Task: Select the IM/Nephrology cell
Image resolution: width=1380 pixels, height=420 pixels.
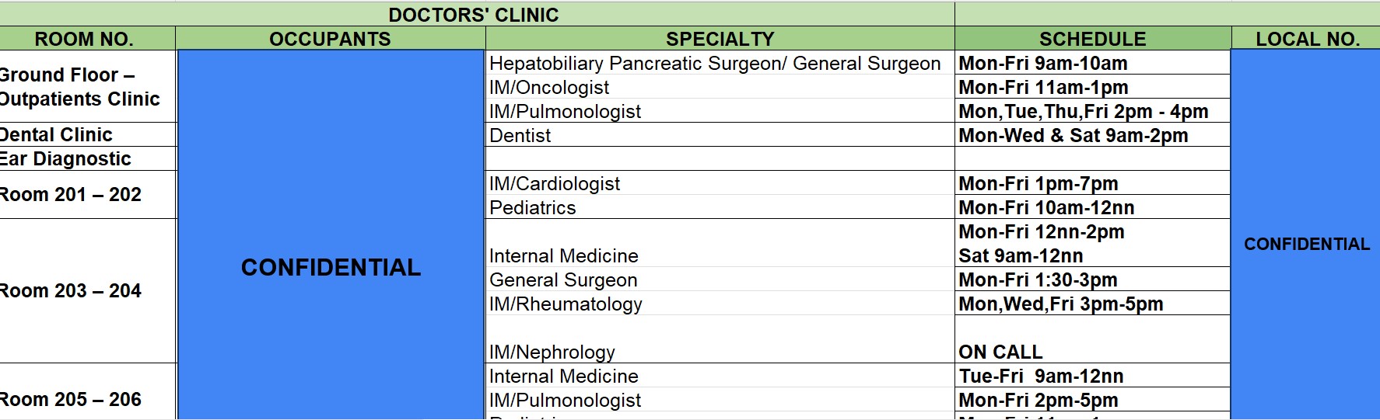Action: click(x=552, y=352)
